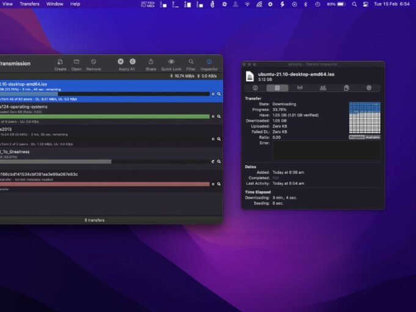
Task: Click the 5 transfers status text
Action: pos(95,220)
